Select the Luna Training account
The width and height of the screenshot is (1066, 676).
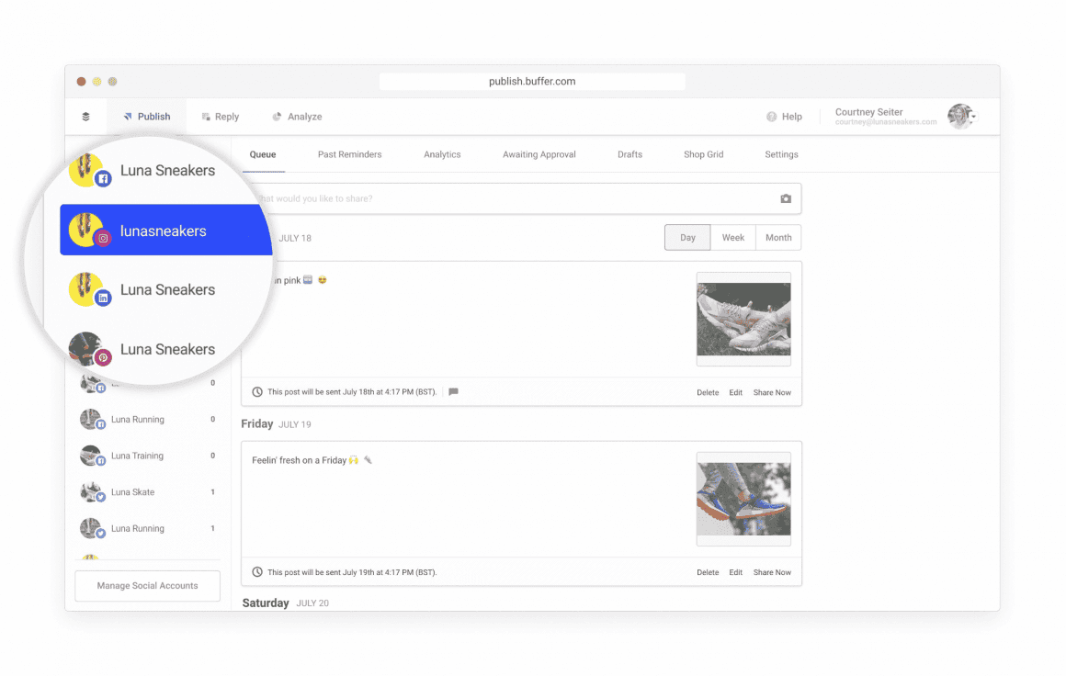coord(148,456)
